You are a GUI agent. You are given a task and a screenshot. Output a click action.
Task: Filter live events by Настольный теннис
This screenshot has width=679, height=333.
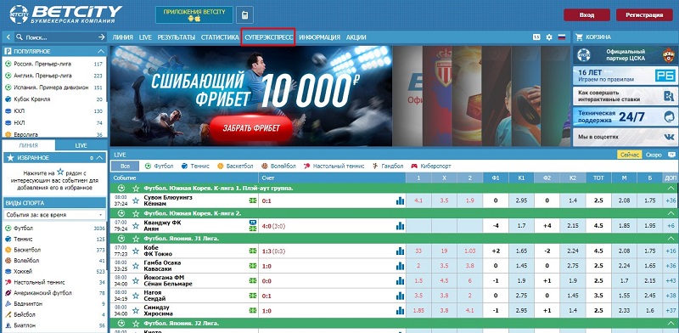(334, 166)
